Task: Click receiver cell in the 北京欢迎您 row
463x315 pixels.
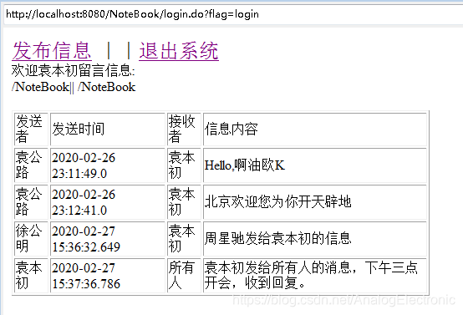Action: point(184,202)
